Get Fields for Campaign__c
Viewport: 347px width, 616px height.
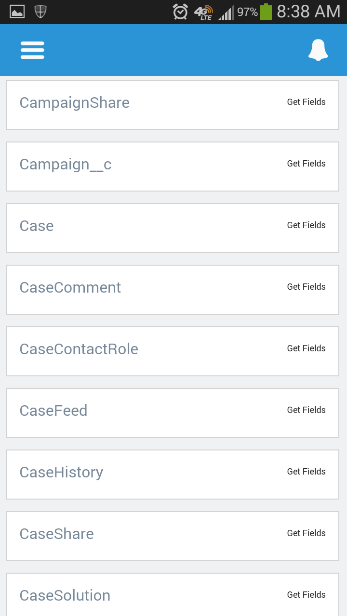(306, 164)
